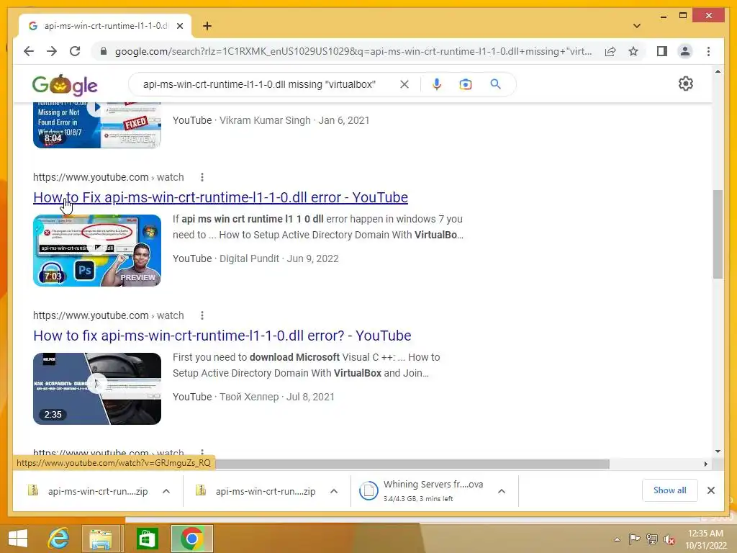Open the Chrome three-dot menu
The image size is (737, 553).
point(708,51)
